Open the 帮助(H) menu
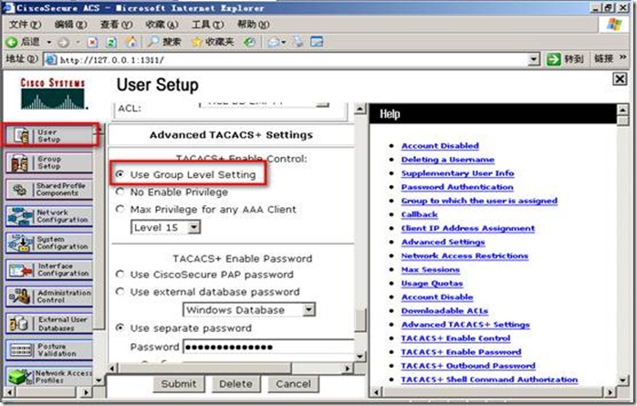This screenshot has width=637, height=406. (x=253, y=25)
